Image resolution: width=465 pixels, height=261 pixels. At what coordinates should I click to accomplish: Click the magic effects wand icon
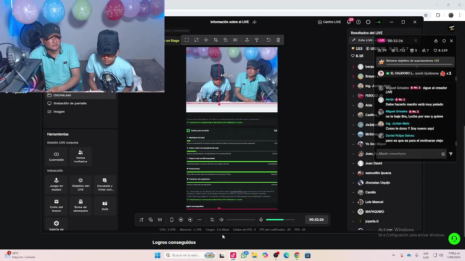141,220
